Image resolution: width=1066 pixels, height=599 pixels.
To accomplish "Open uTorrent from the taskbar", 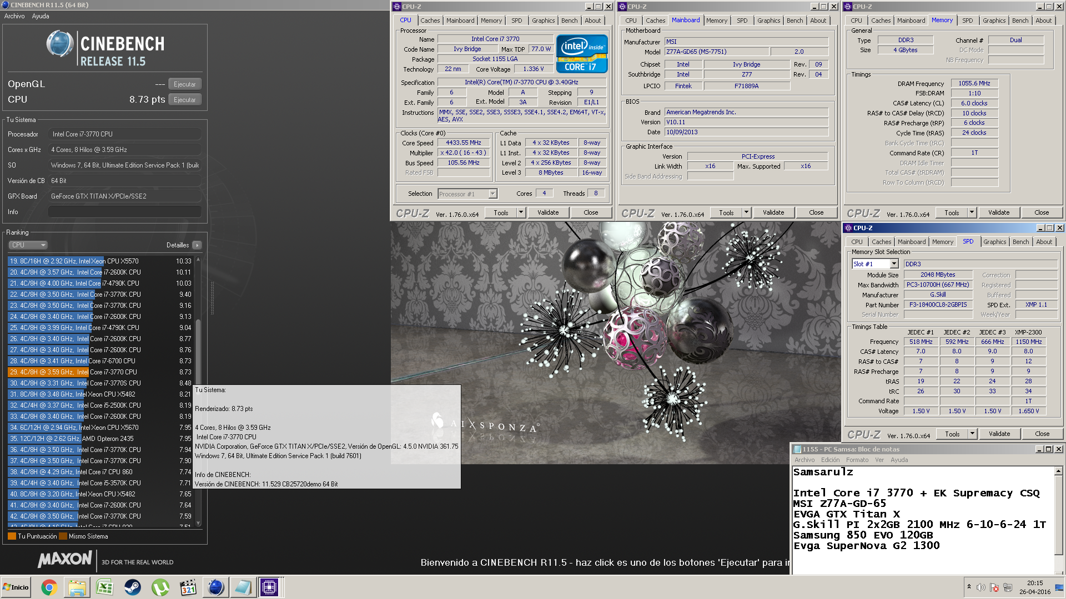I will (x=160, y=587).
